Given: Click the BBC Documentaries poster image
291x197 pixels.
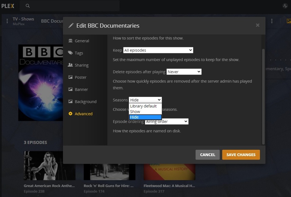Looking at the screenshot, I should coord(41,83).
